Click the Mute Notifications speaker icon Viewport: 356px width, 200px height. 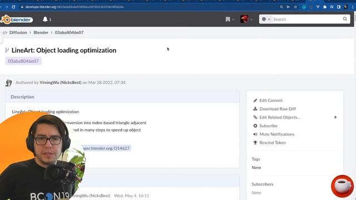click(255, 134)
